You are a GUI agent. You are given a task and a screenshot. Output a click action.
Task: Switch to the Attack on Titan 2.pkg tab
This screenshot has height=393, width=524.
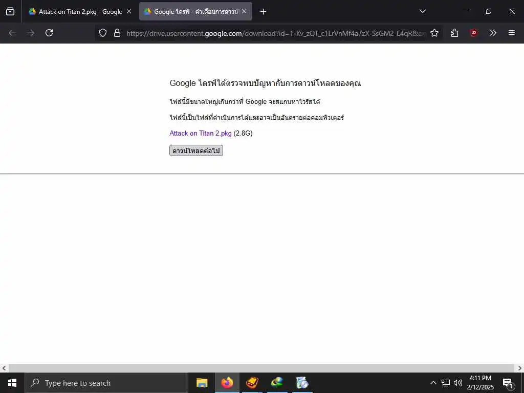(80, 11)
